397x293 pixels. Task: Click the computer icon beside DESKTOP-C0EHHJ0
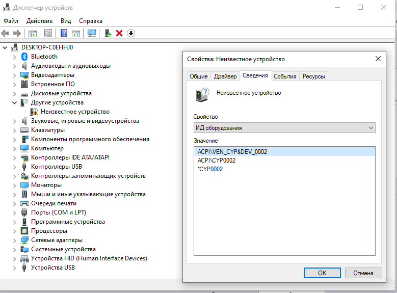coord(15,47)
